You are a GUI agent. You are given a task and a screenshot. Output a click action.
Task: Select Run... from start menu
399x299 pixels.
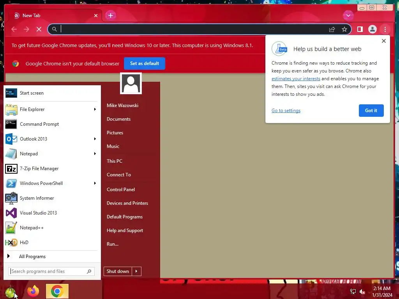click(x=113, y=244)
